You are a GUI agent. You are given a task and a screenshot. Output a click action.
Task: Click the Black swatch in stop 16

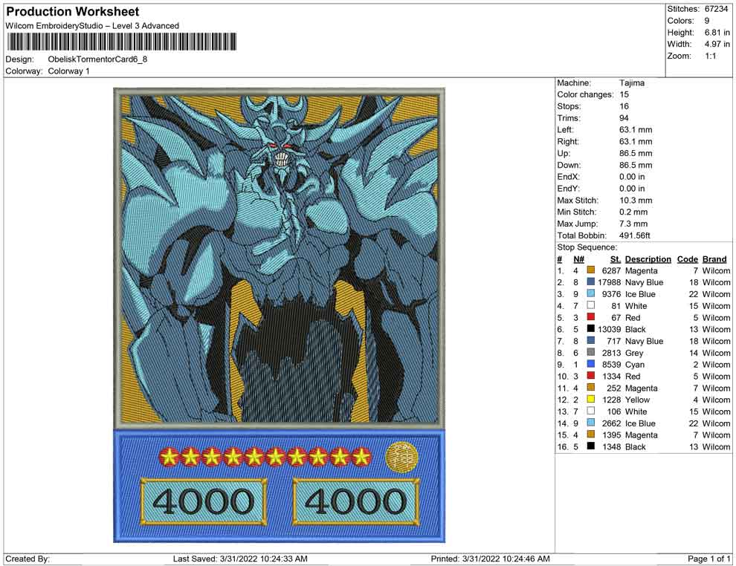[591, 446]
